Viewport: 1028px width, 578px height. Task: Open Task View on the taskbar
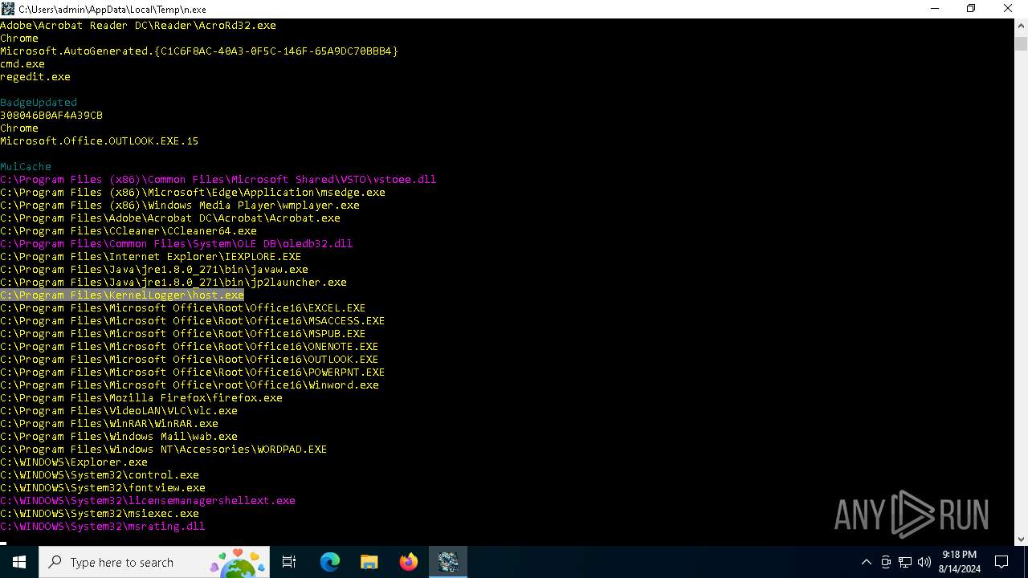(289, 562)
